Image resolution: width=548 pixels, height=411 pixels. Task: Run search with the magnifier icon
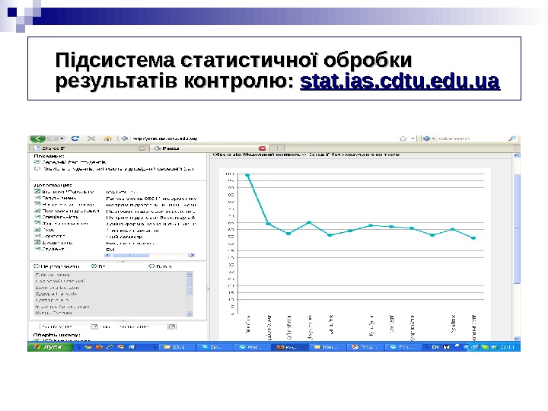[512, 139]
